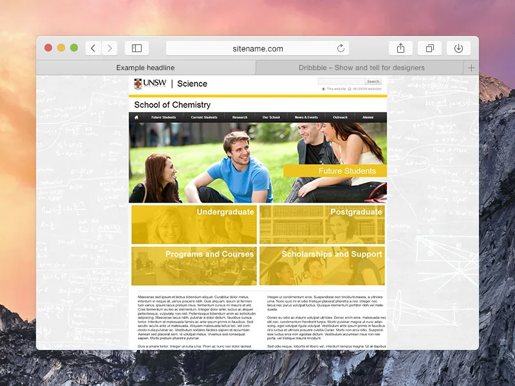Open the Future Students menu item
Screen dimensions: 515x386
click(x=164, y=117)
